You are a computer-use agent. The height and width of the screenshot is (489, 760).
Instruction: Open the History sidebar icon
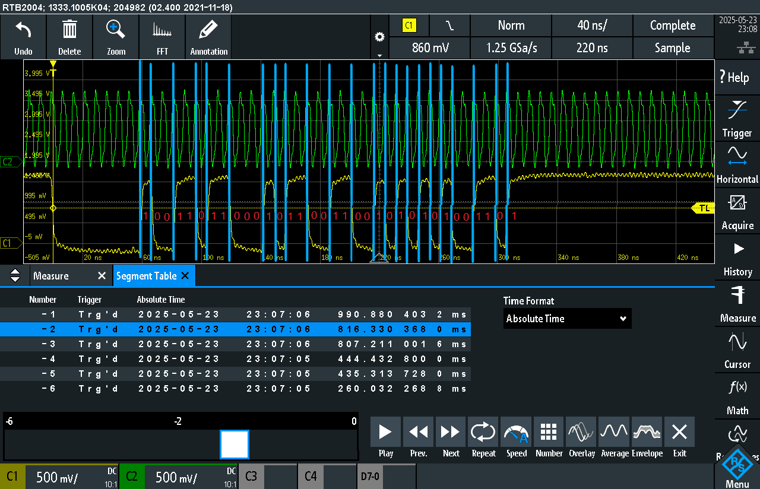tap(738, 249)
